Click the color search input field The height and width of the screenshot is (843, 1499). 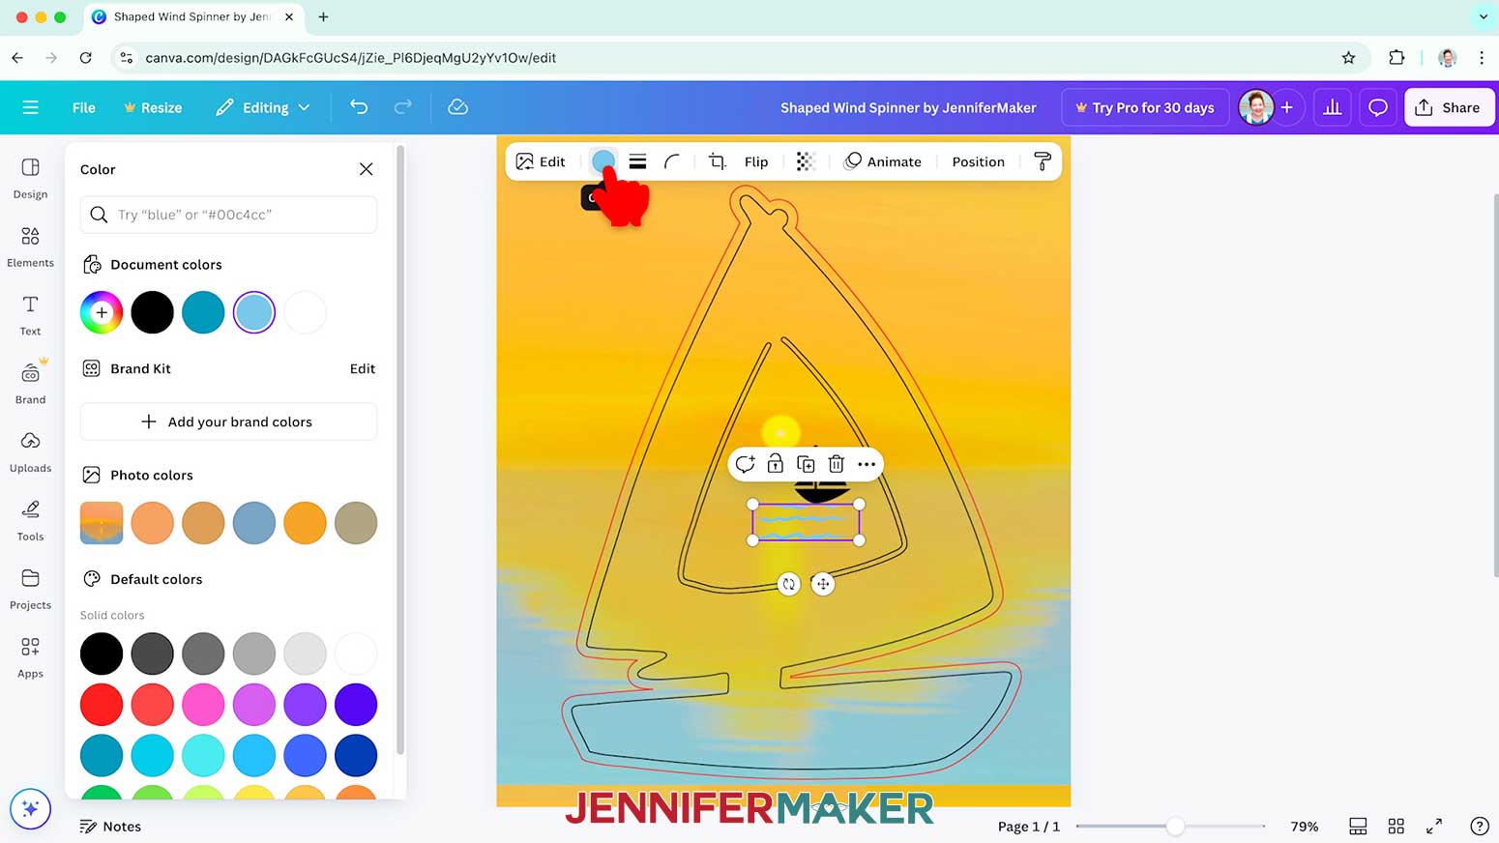pos(228,215)
